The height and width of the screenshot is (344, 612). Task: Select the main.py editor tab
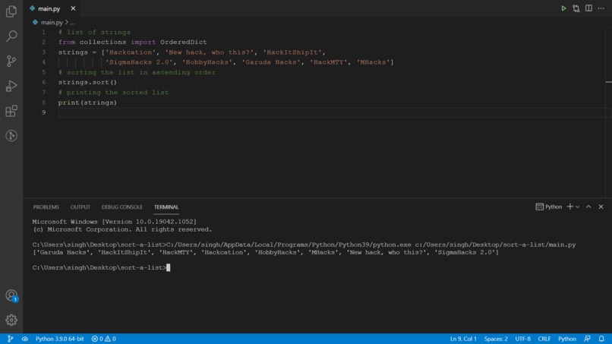(x=52, y=8)
